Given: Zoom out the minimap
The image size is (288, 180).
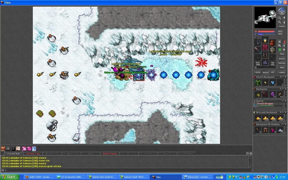Looking at the screenshot, I should [280, 18].
